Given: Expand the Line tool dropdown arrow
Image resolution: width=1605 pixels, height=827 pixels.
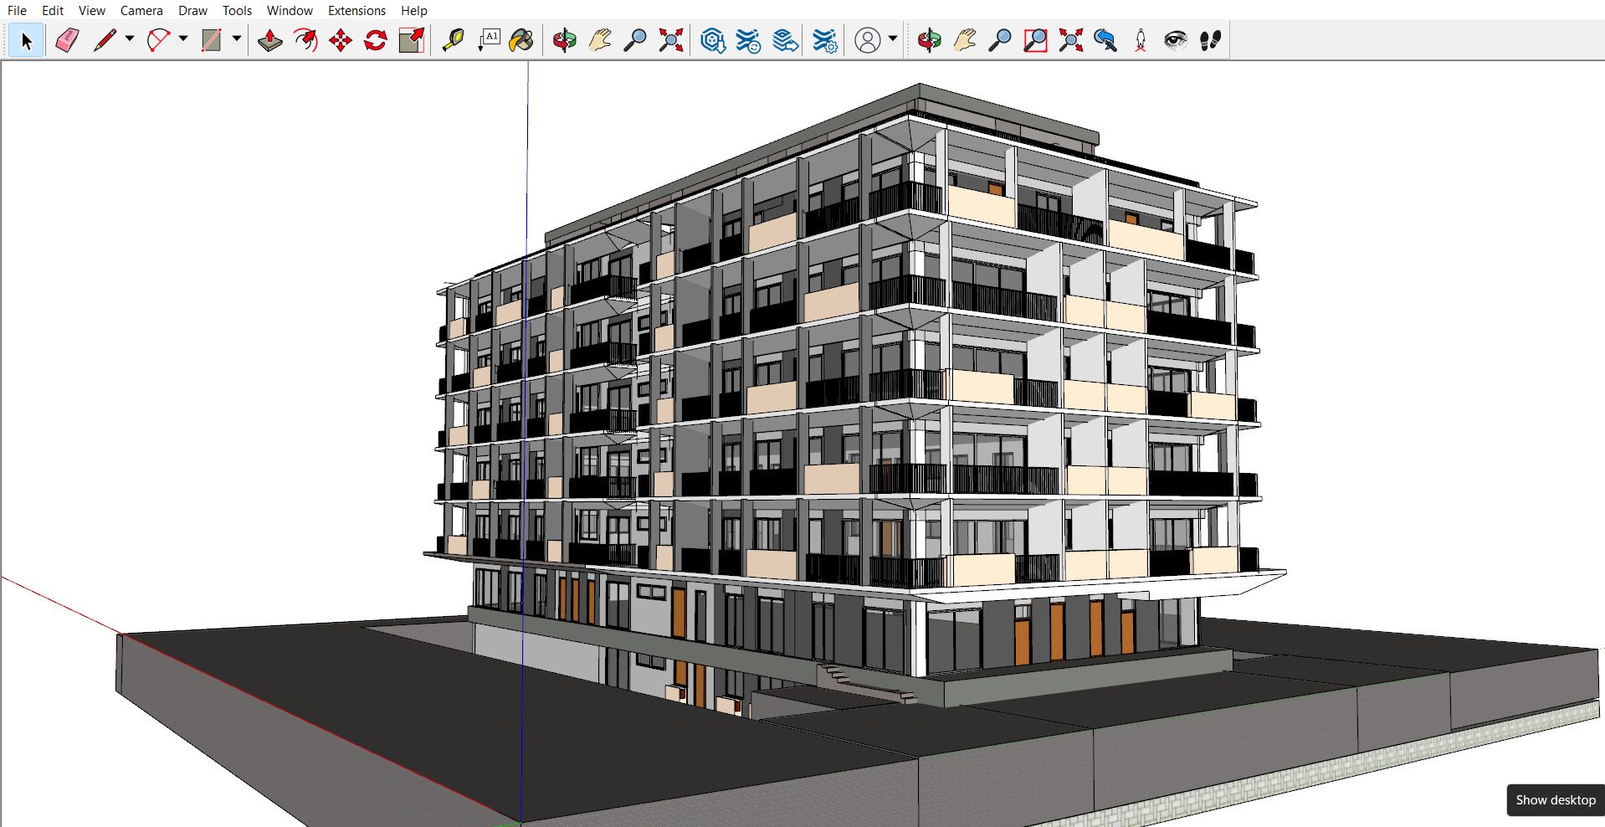Looking at the screenshot, I should click(130, 39).
